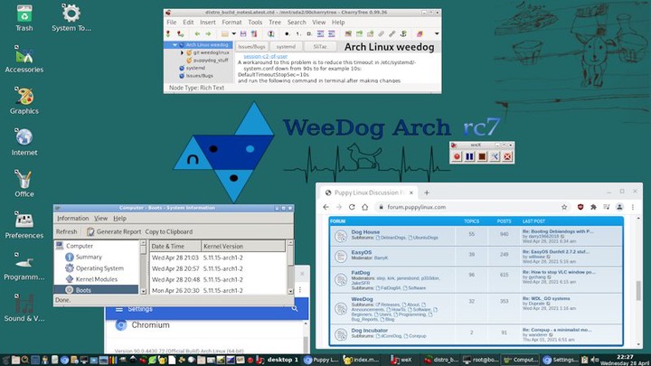The image size is (651, 366).
Task: Open the Accessories desktop launcher
Action: [24, 60]
